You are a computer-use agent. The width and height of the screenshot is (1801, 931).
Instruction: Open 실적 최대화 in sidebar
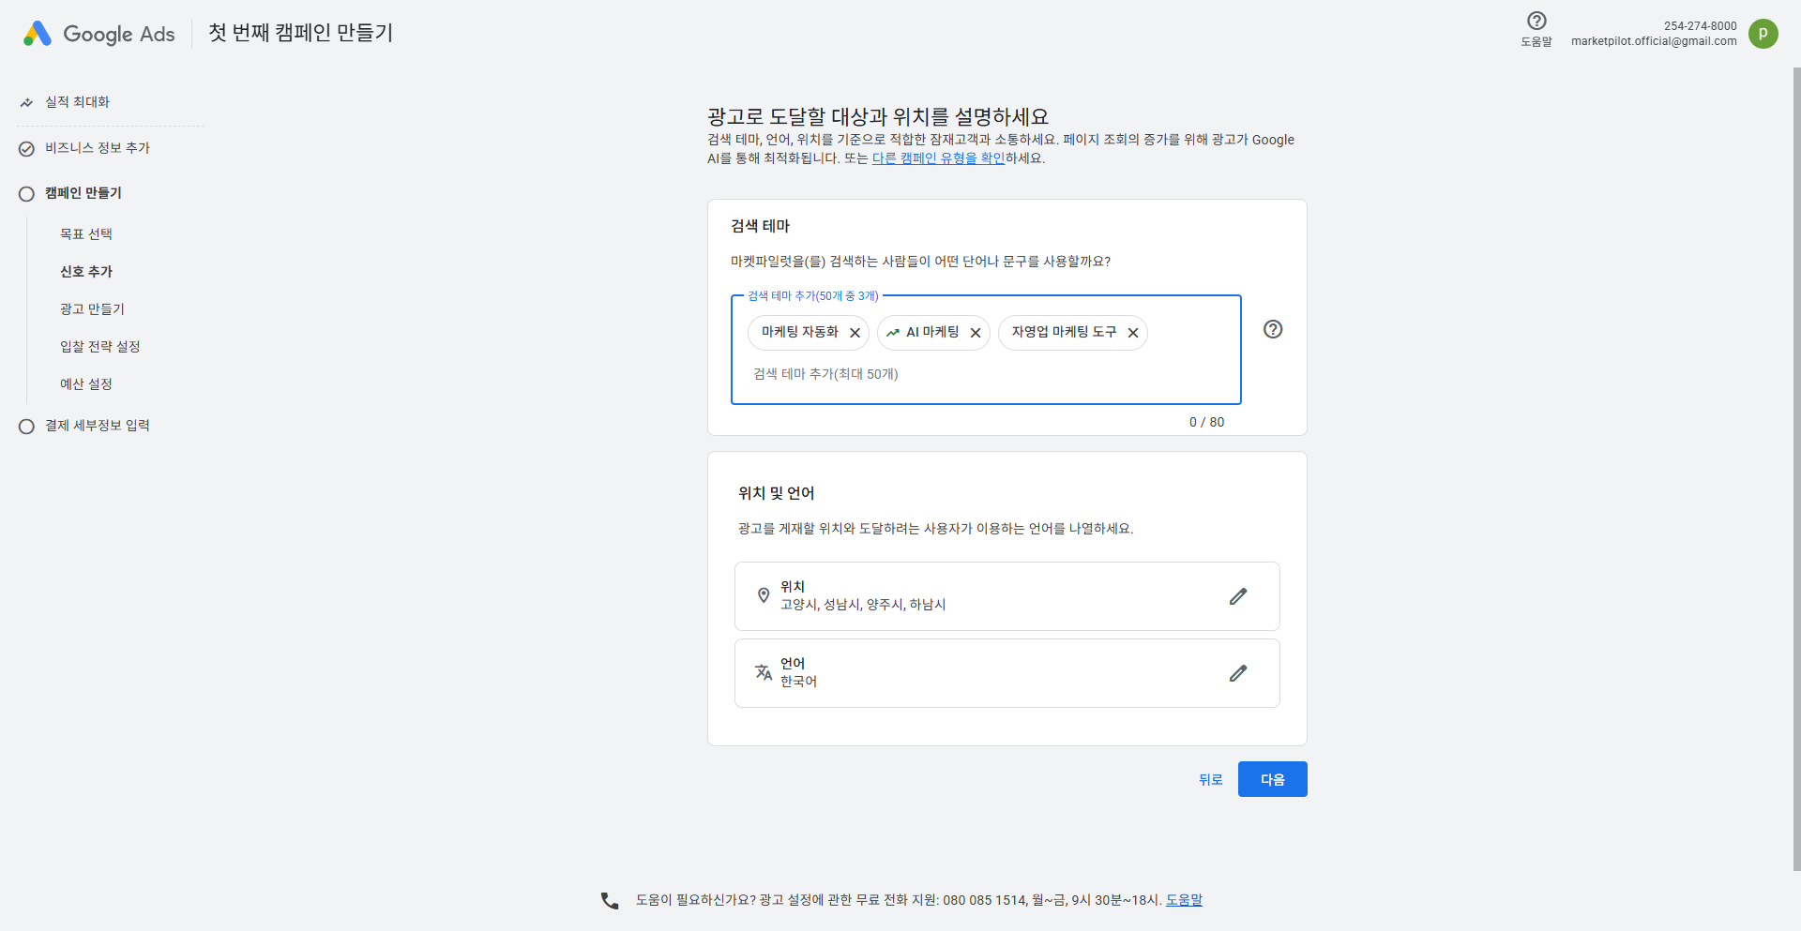(78, 102)
